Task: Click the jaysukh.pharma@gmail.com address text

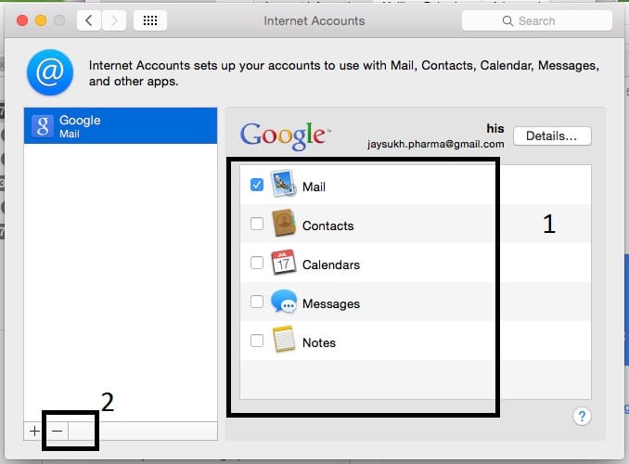Action: [x=436, y=144]
